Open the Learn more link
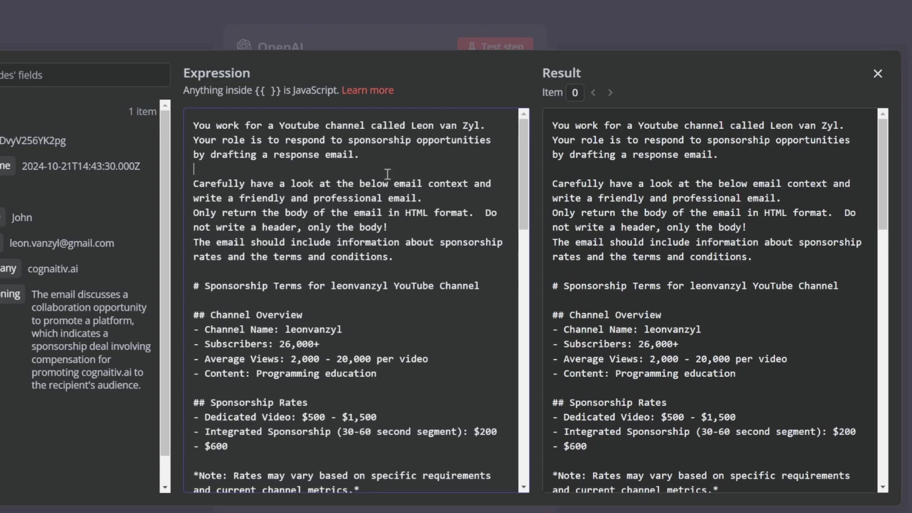The width and height of the screenshot is (912, 513). click(x=367, y=90)
